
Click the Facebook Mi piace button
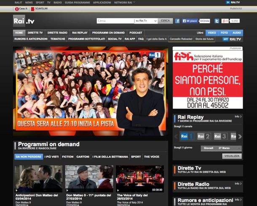click(x=190, y=21)
